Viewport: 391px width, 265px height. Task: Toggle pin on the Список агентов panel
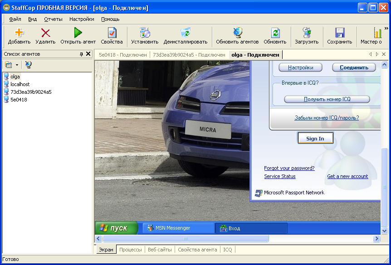pyautogui.click(x=82, y=54)
